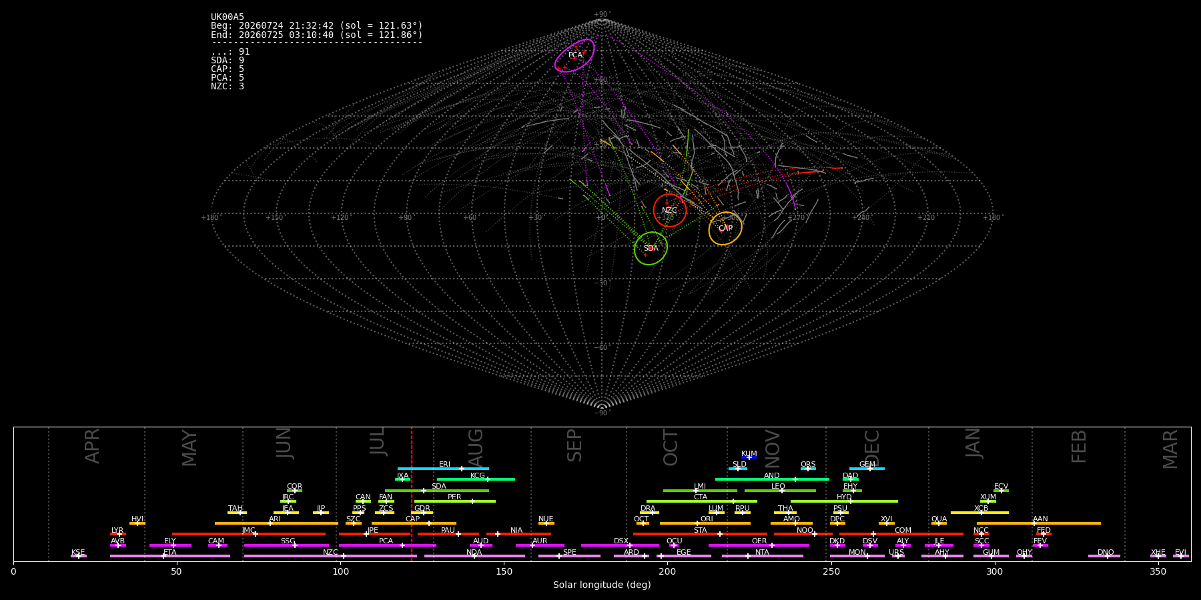Screen dimensions: 1201x600
Task: Click the ORI shower bar label
Action: pos(707,519)
